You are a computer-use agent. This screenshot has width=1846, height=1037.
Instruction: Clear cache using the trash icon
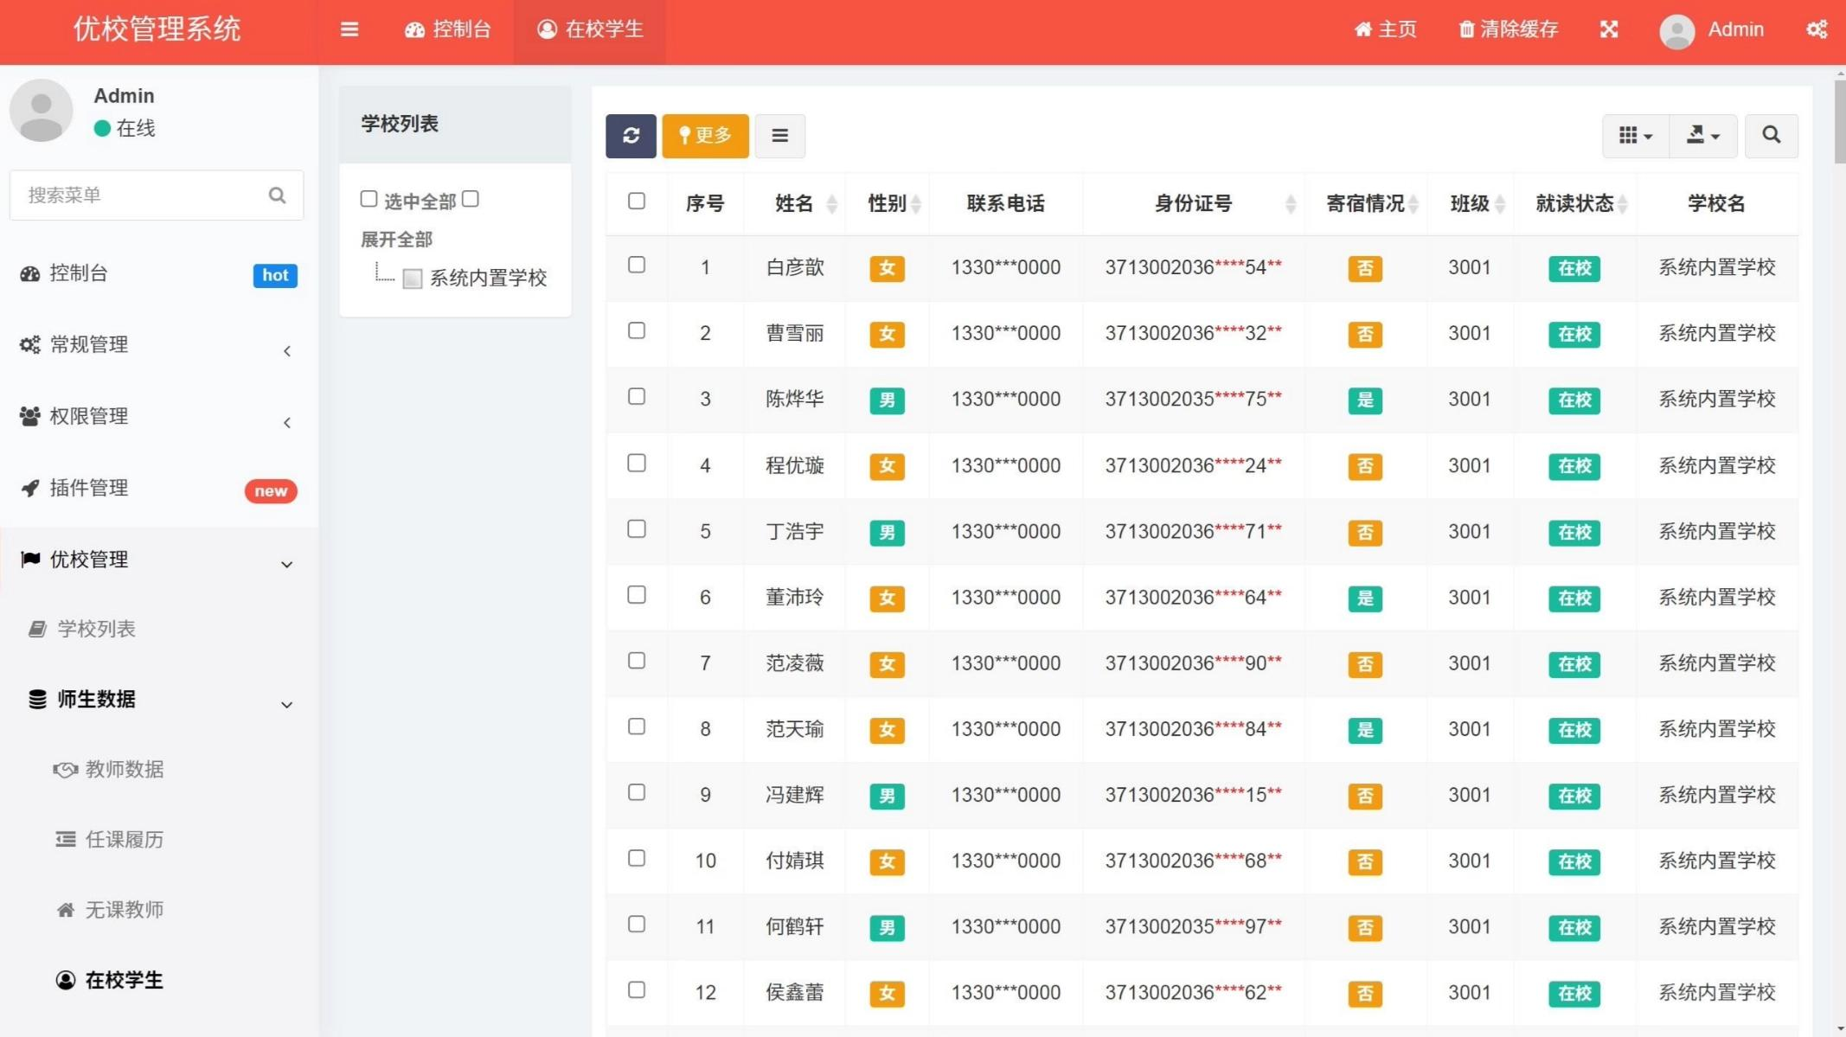[1506, 29]
